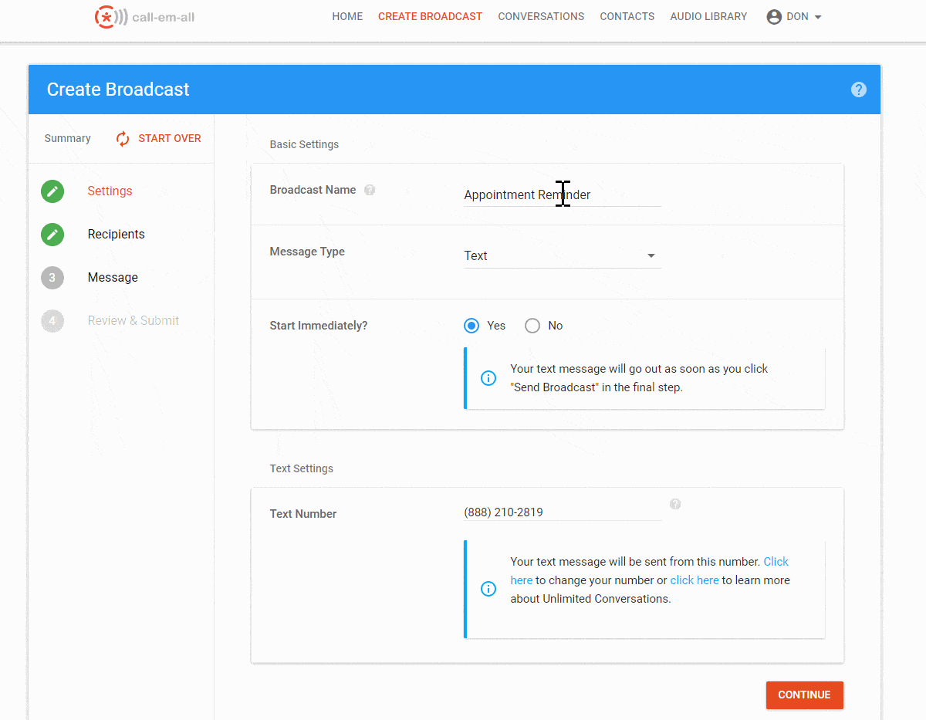Open Contacts navigation item
This screenshot has height=720, width=926.
tap(627, 16)
